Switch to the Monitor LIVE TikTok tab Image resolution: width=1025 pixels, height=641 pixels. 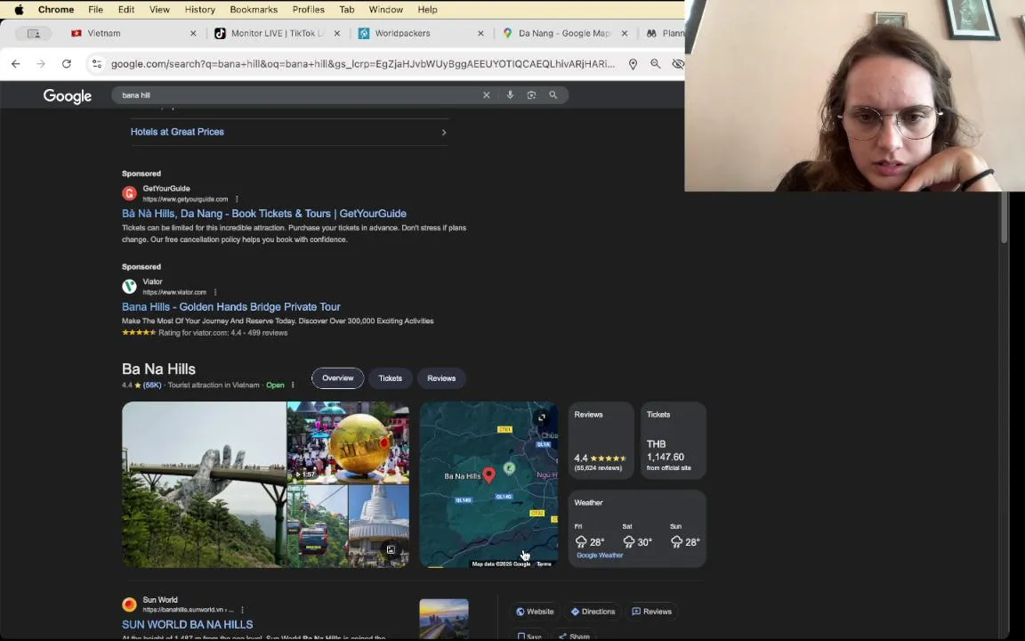click(275, 33)
